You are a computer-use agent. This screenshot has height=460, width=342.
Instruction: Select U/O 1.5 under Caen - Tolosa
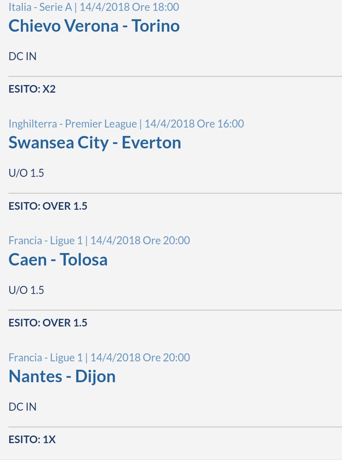coord(26,290)
